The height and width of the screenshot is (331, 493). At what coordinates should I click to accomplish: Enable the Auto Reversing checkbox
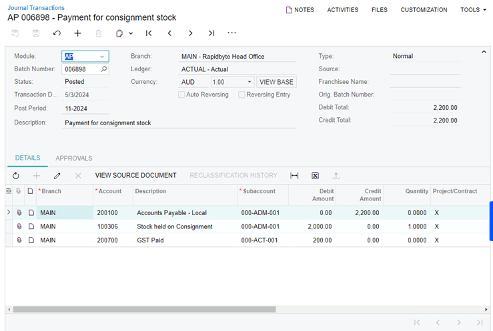pos(181,95)
